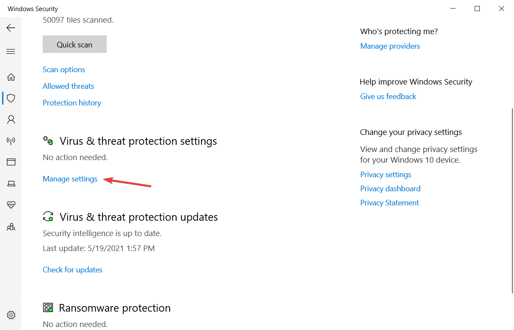
Task: Open App & browser control icon
Action: pos(11,162)
